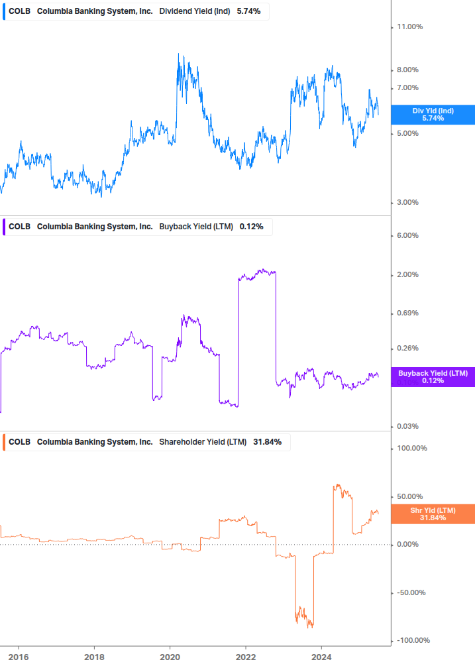This screenshot has height=666, width=475.
Task: Click the 0.69% tick on the buyback axis
Action: pyautogui.click(x=407, y=313)
